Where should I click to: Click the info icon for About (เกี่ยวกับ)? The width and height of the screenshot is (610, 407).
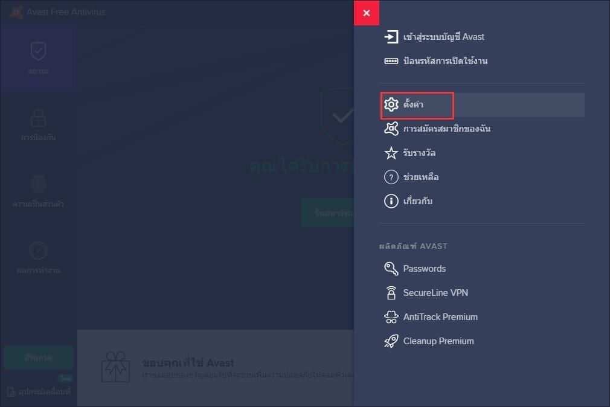(391, 201)
